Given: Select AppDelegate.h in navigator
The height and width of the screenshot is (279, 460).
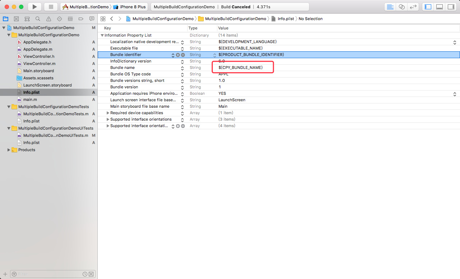Looking at the screenshot, I should pyautogui.click(x=37, y=42).
